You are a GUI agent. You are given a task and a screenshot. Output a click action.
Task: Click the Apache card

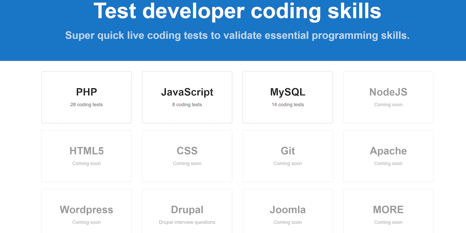(x=388, y=156)
